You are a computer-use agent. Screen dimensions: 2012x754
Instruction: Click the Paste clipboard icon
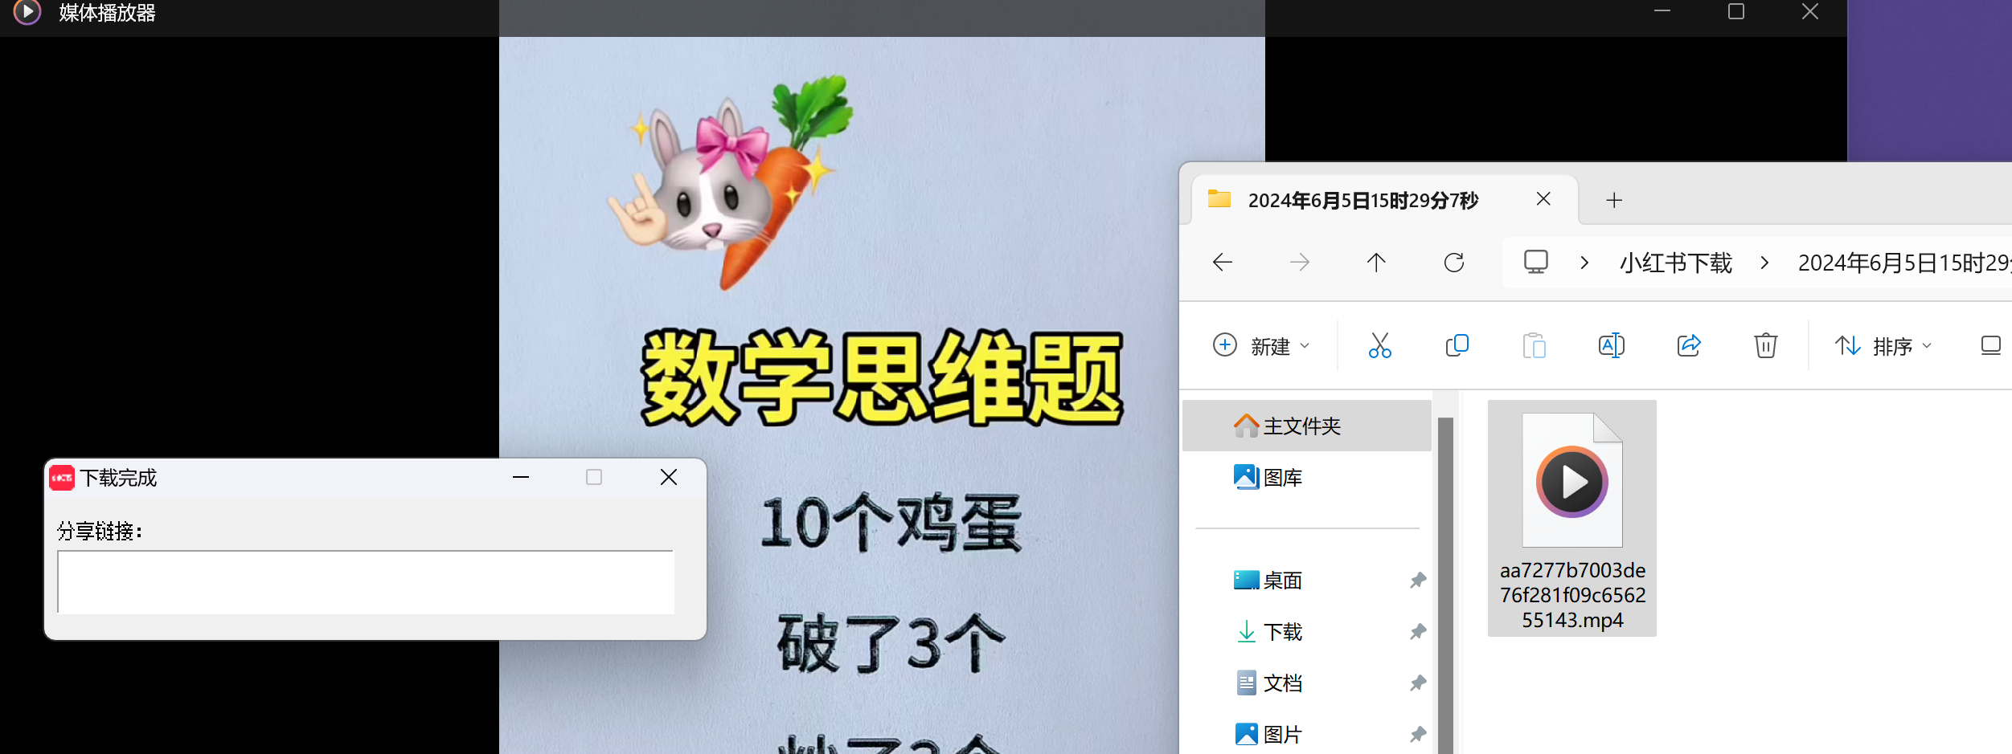point(1534,346)
